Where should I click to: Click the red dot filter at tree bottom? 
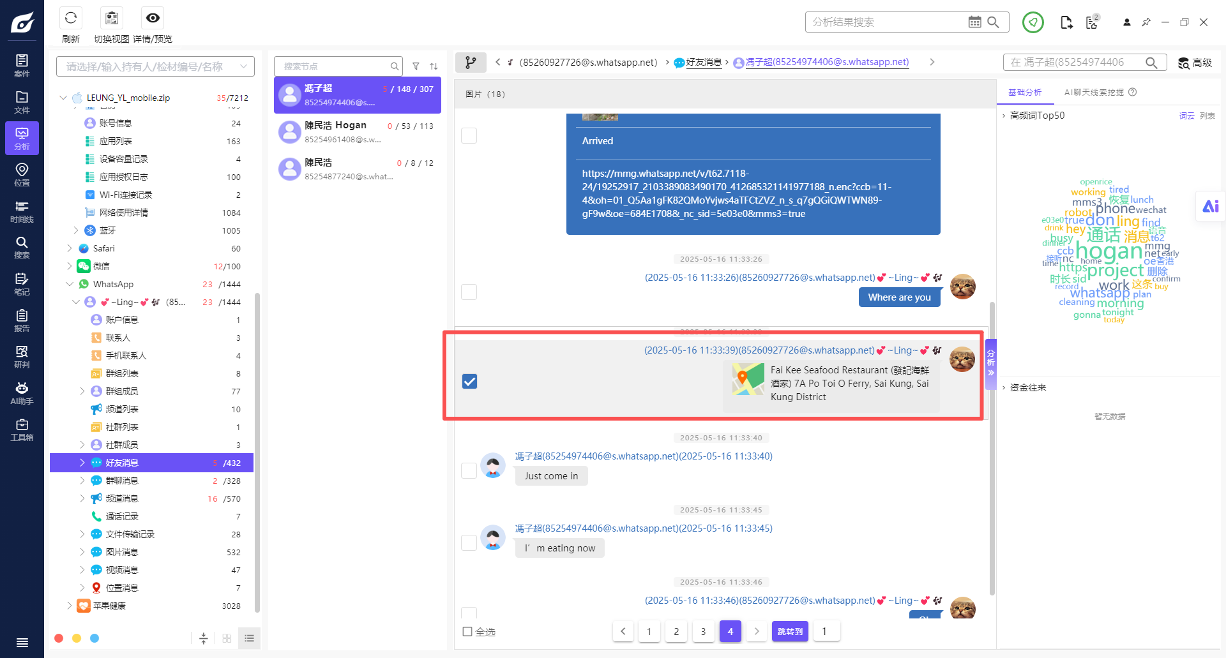coord(59,638)
